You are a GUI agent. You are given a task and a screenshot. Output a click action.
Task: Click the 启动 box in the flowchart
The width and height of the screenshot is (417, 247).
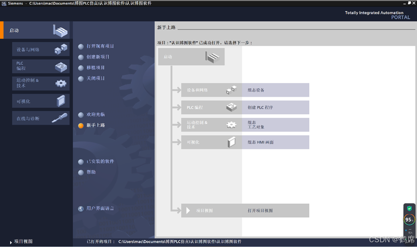pos(191,56)
